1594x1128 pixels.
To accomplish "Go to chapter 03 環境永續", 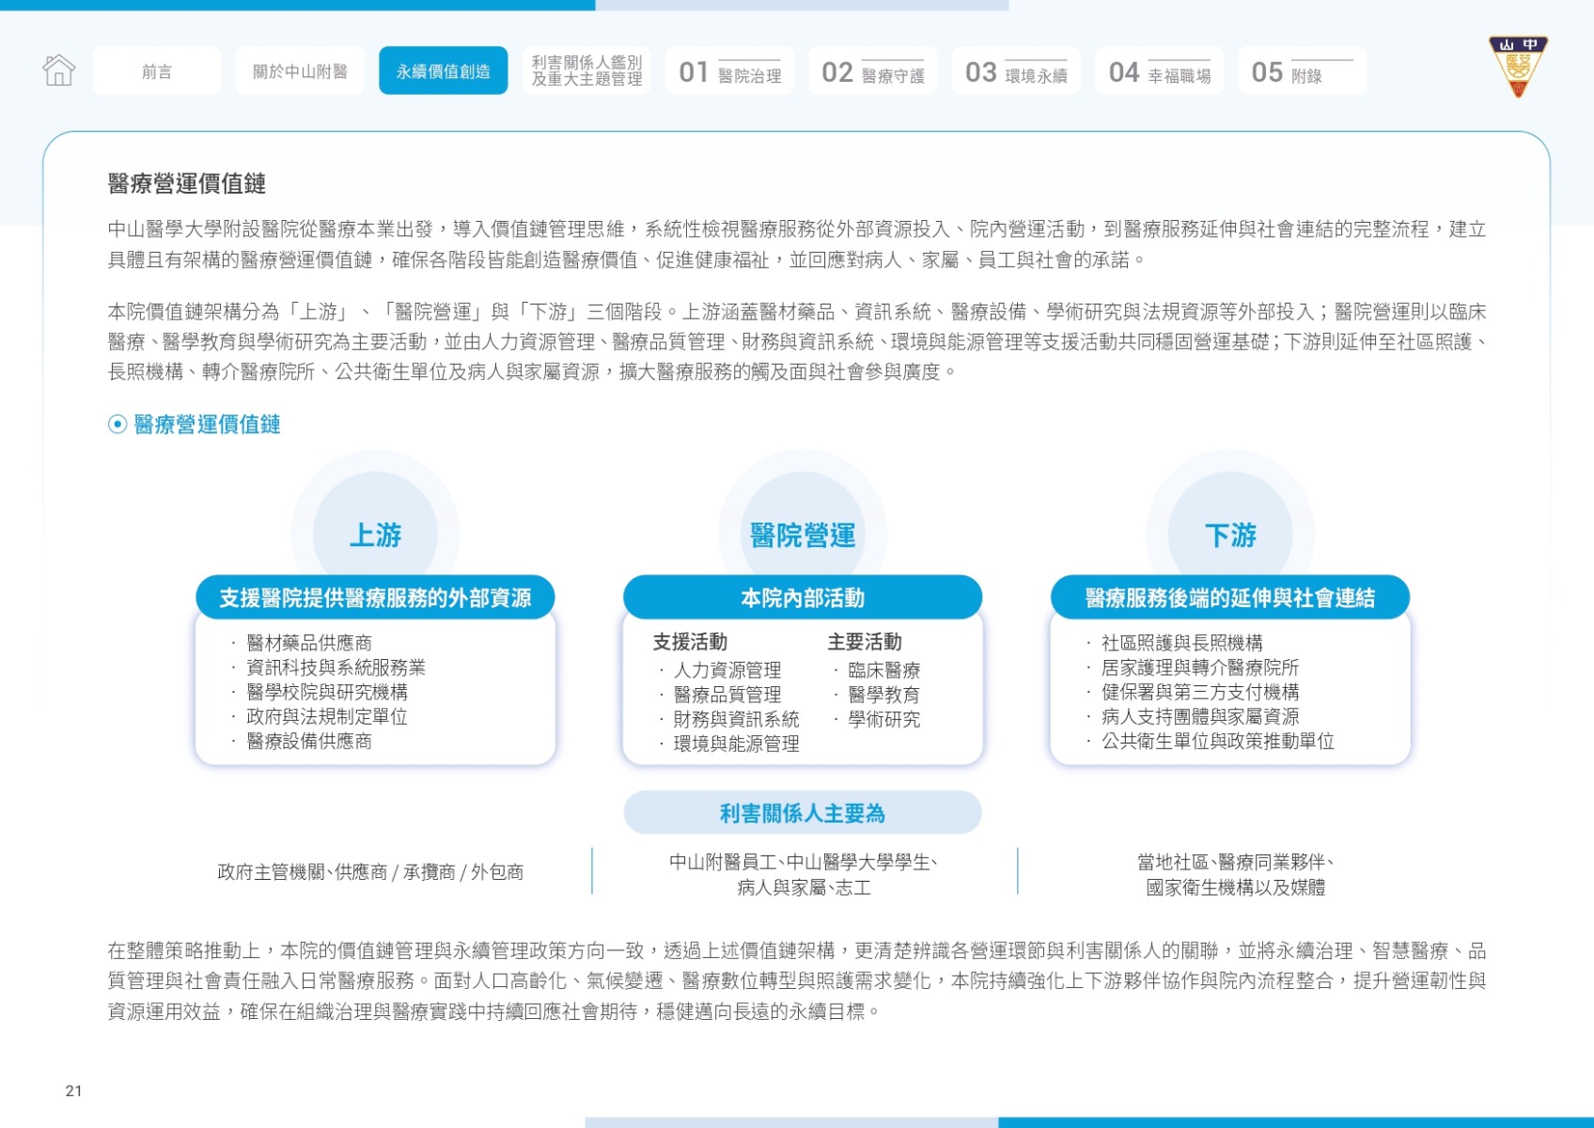I will tap(1016, 70).
